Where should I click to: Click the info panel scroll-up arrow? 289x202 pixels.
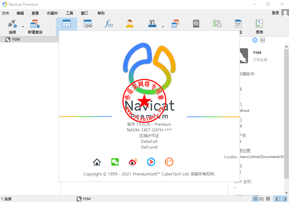coord(286,47)
